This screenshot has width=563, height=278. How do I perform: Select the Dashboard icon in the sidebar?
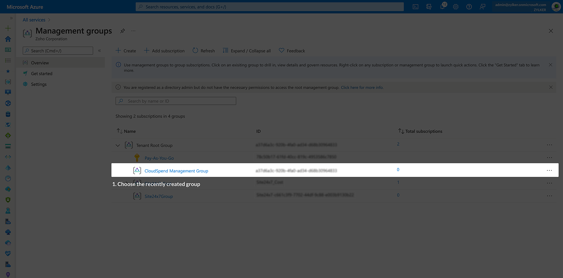[8, 50]
